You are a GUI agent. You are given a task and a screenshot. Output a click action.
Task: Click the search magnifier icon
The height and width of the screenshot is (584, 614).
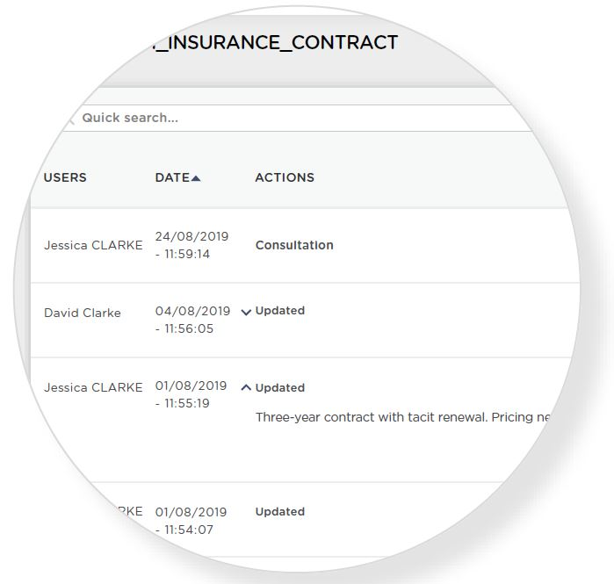70,119
